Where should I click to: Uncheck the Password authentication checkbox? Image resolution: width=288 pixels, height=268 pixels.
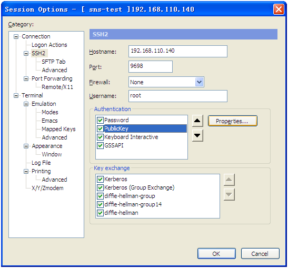(100, 121)
